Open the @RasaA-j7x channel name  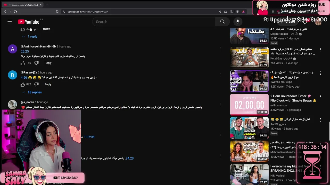[29, 72]
